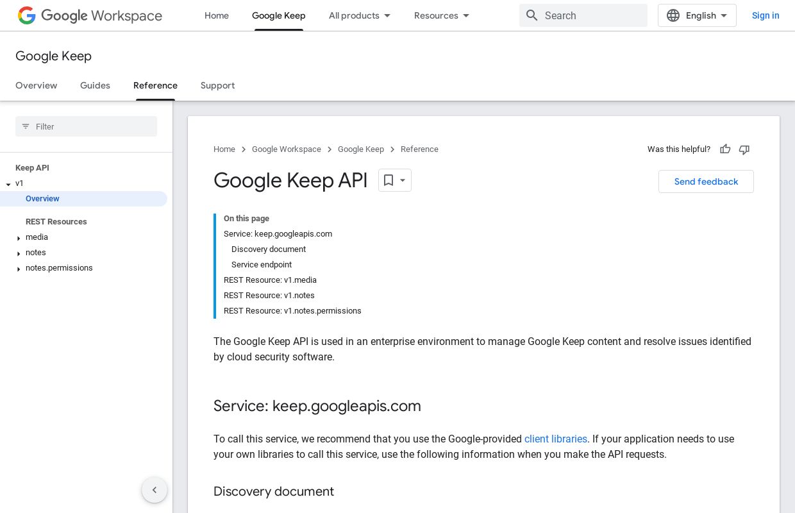Viewport: 795px width, 513px height.
Task: Click the Google Keep page header title
Action: pos(53,56)
